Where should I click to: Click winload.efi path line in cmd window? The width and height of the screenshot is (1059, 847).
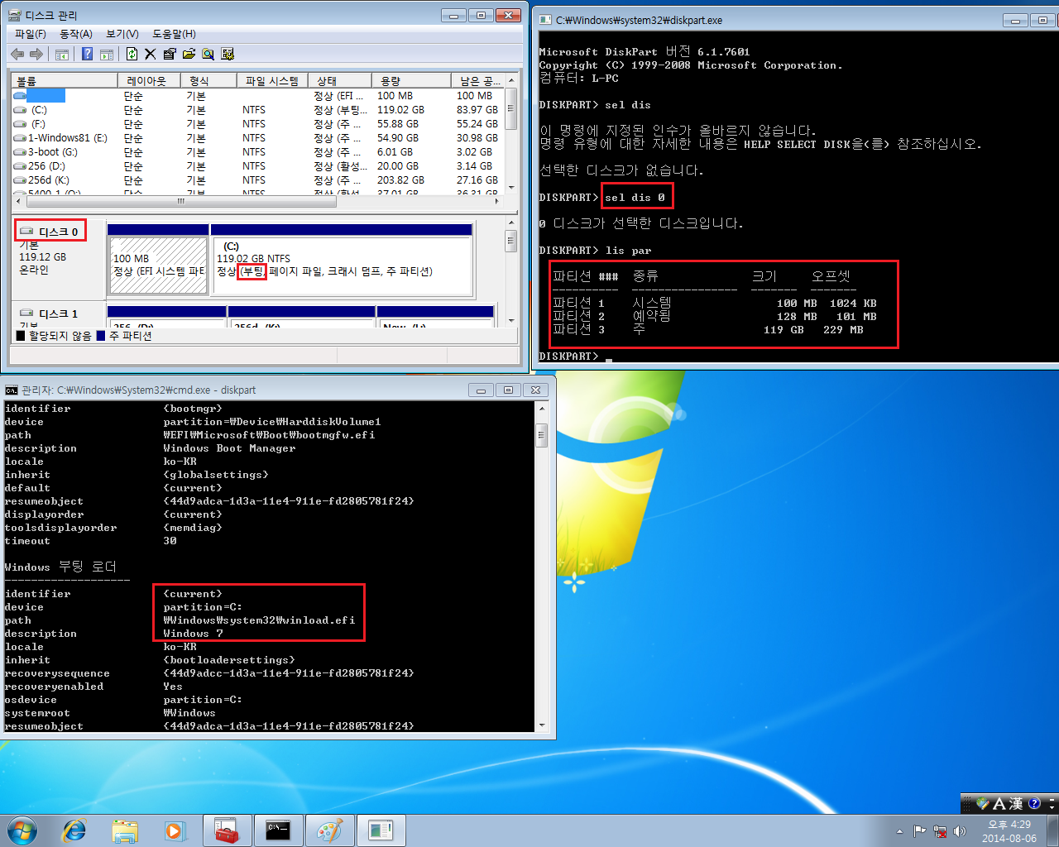259,620
